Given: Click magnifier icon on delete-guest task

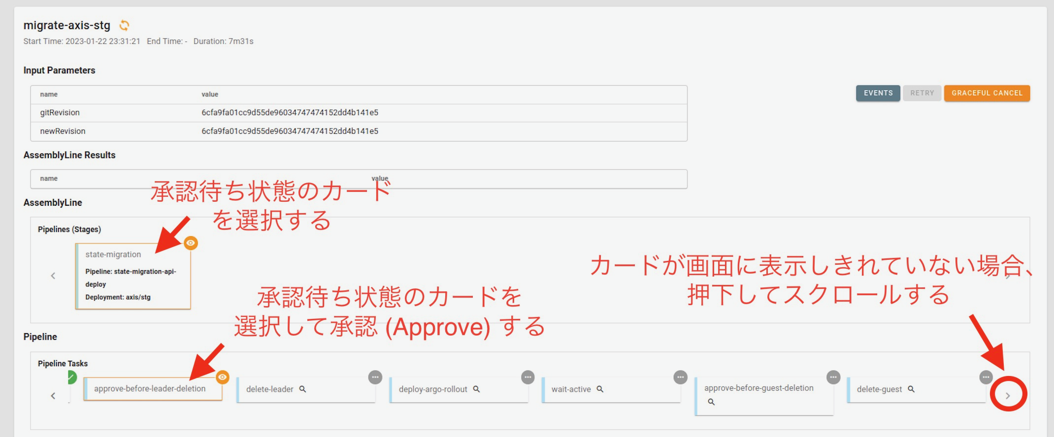Looking at the screenshot, I should coord(911,389).
